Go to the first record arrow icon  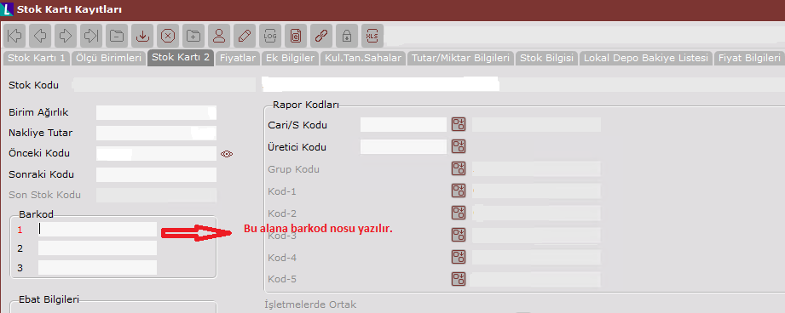[x=14, y=36]
